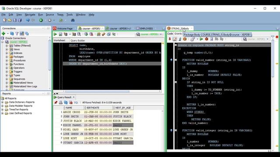This screenshot has height=157, width=280.
Task: Click the worksheet horizontal scrollbar
Action: [97, 91]
